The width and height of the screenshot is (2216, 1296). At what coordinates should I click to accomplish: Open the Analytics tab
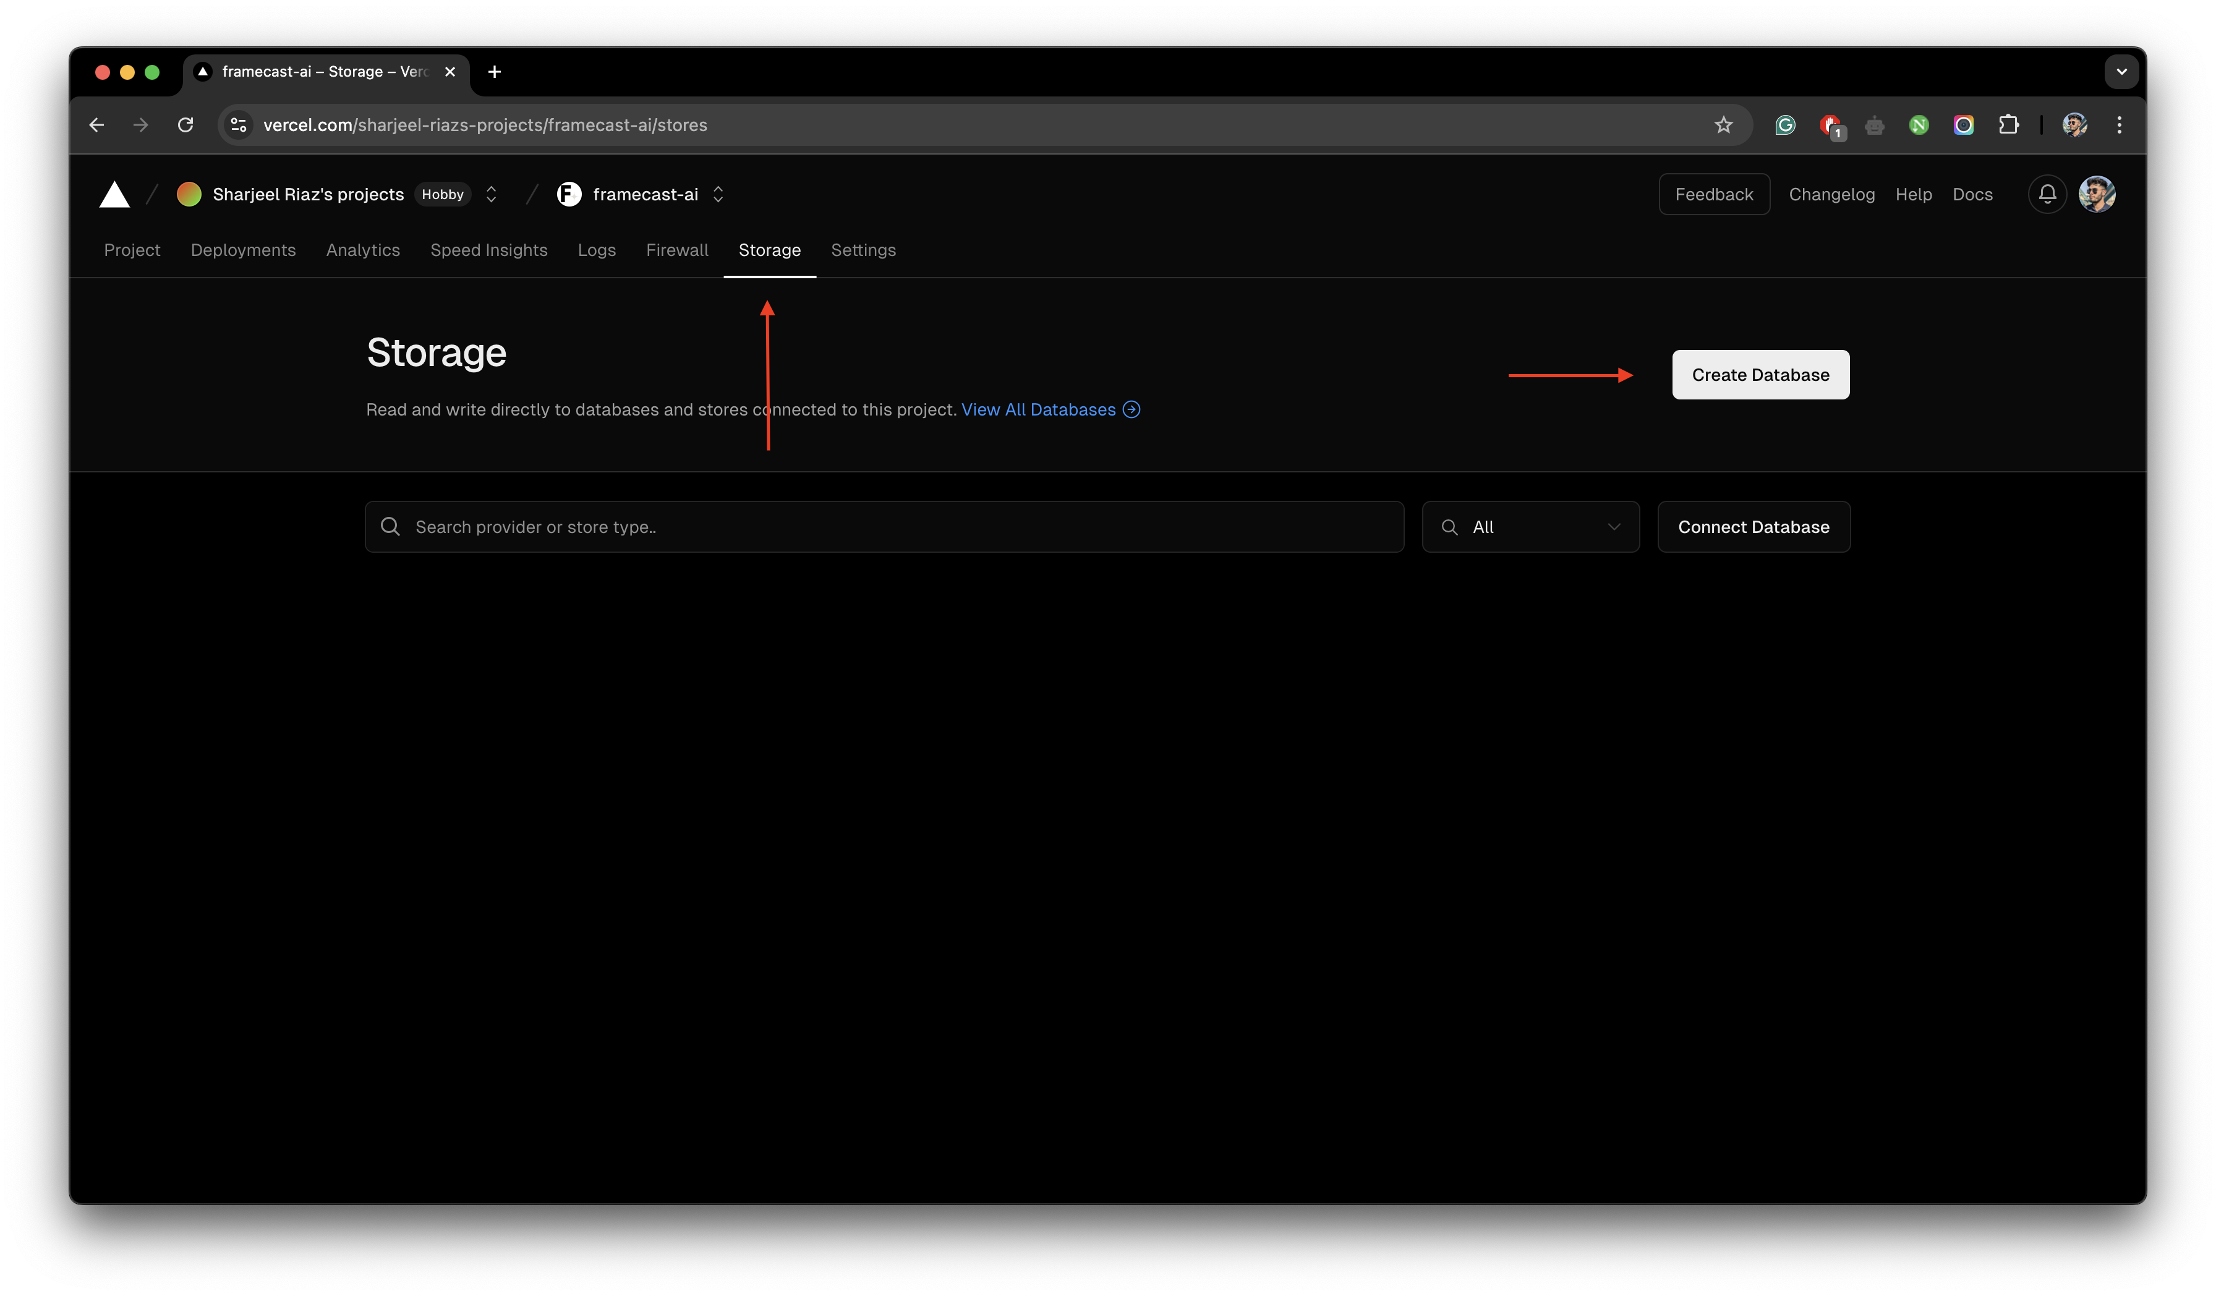pyautogui.click(x=363, y=250)
